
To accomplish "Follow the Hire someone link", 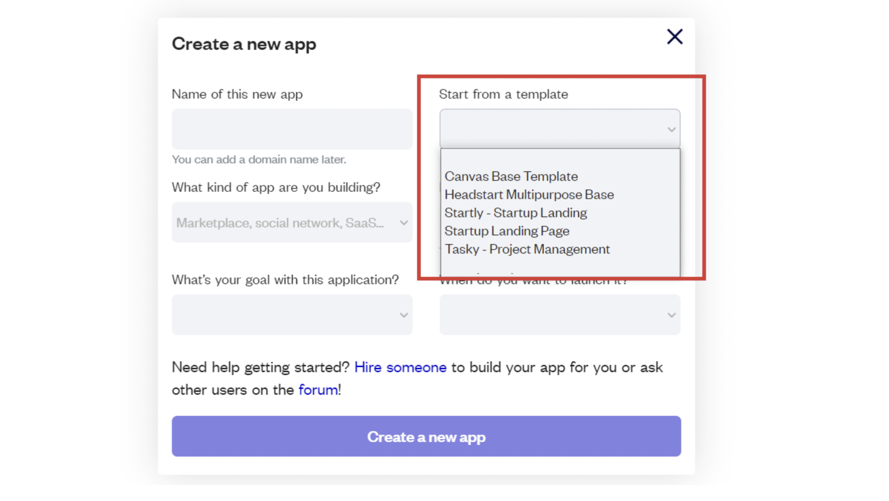I will click(400, 367).
